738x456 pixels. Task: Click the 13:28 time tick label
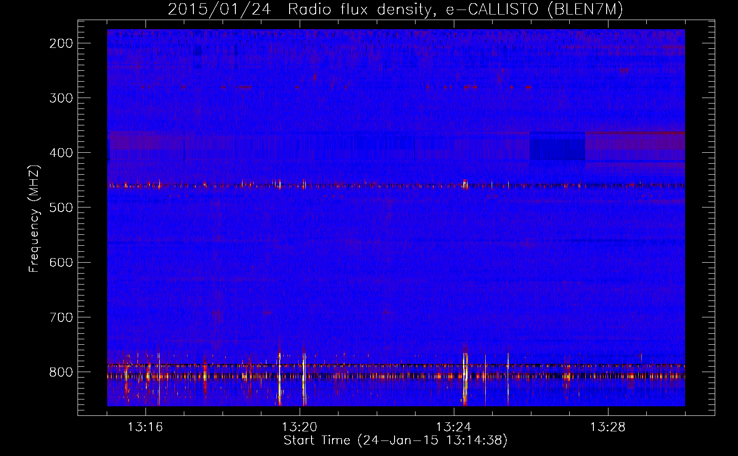[x=608, y=427]
